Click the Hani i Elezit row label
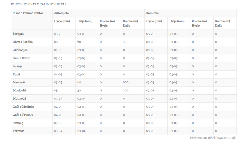Screen dimensions: 252x145 click(21, 58)
